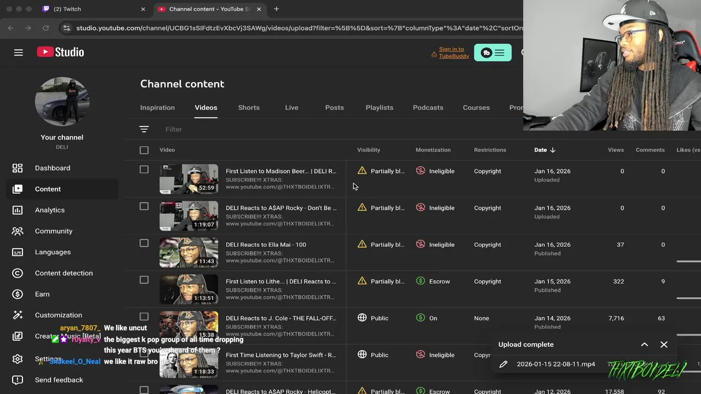Open Languages in the sidebar

[53, 252]
